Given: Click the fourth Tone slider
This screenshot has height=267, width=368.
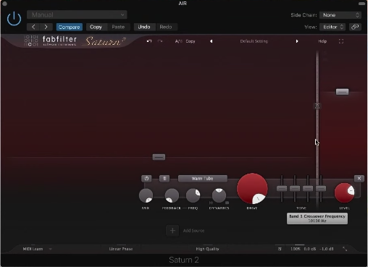Looking at the screenshot, I should pyautogui.click(x=321, y=188).
